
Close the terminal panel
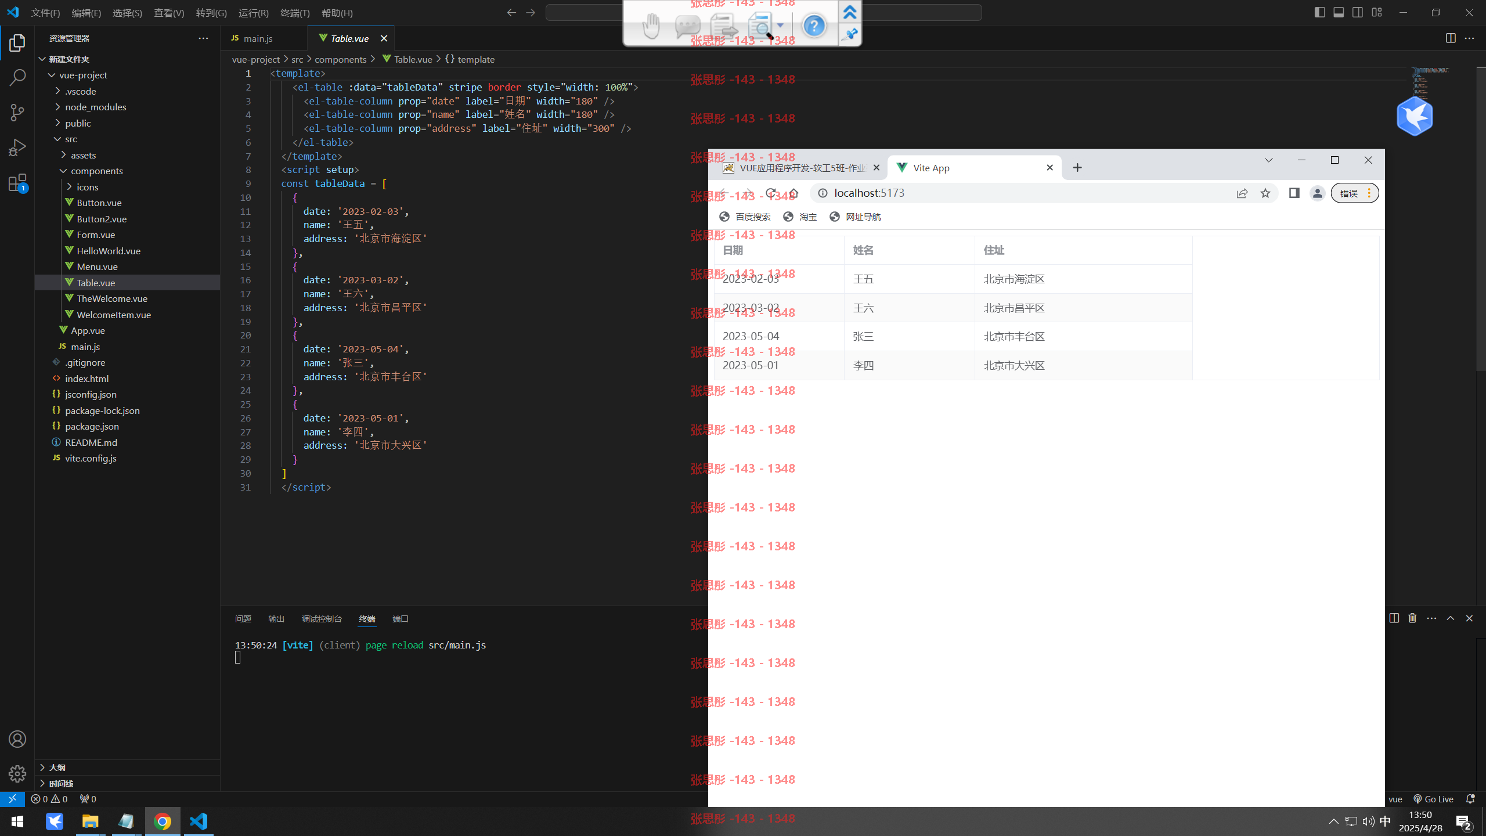click(1470, 618)
